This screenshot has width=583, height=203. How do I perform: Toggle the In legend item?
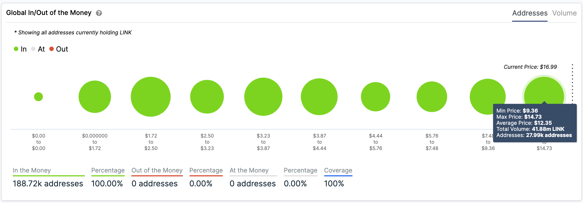tap(20, 49)
